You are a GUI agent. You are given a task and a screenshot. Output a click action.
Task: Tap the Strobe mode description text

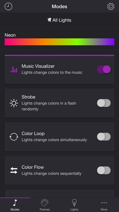click(x=49, y=106)
